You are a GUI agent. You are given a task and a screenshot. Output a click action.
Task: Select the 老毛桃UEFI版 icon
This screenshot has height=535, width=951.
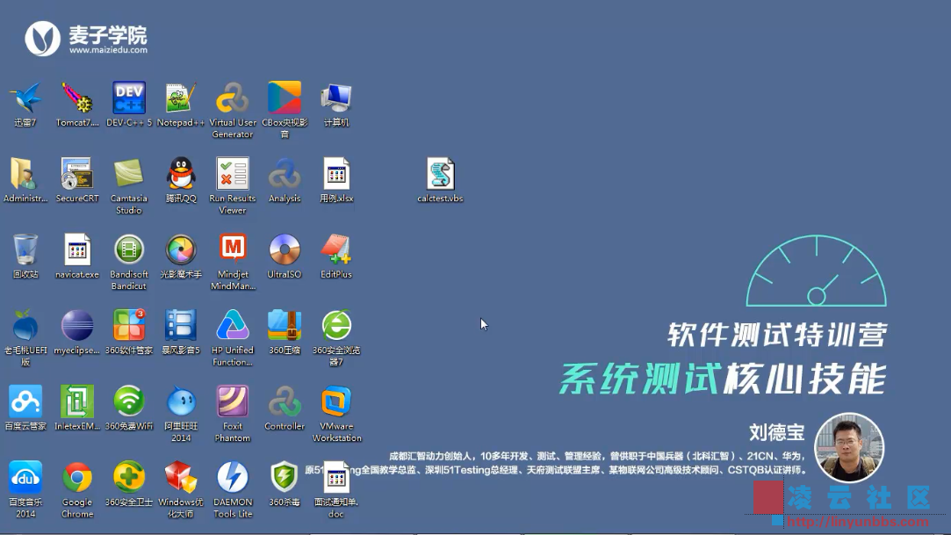(x=25, y=325)
